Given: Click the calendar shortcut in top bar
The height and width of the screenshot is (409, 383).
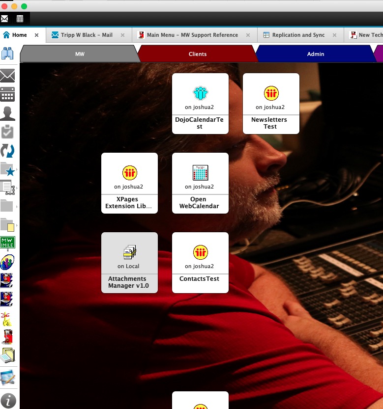Looking at the screenshot, I should 20,19.
